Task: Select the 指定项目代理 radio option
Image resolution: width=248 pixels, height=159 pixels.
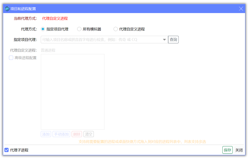Action: pos(43,29)
